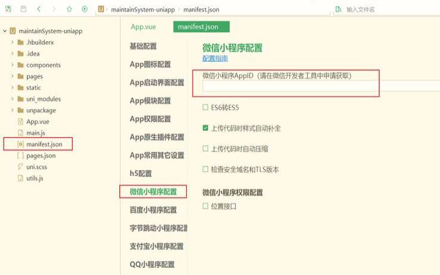Viewport: 440px width, 275px height.
Task: Expand the .hbuilderx folder arrow
Action: [13, 42]
